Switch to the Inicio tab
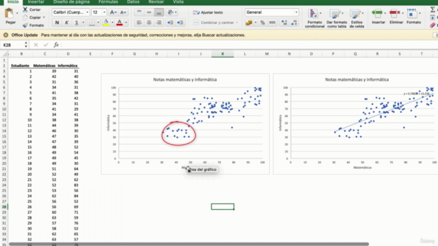The height and width of the screenshot is (246, 438). coord(13,2)
